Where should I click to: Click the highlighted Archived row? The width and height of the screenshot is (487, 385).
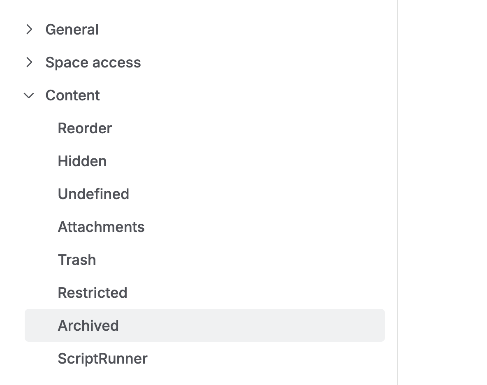coord(205,325)
